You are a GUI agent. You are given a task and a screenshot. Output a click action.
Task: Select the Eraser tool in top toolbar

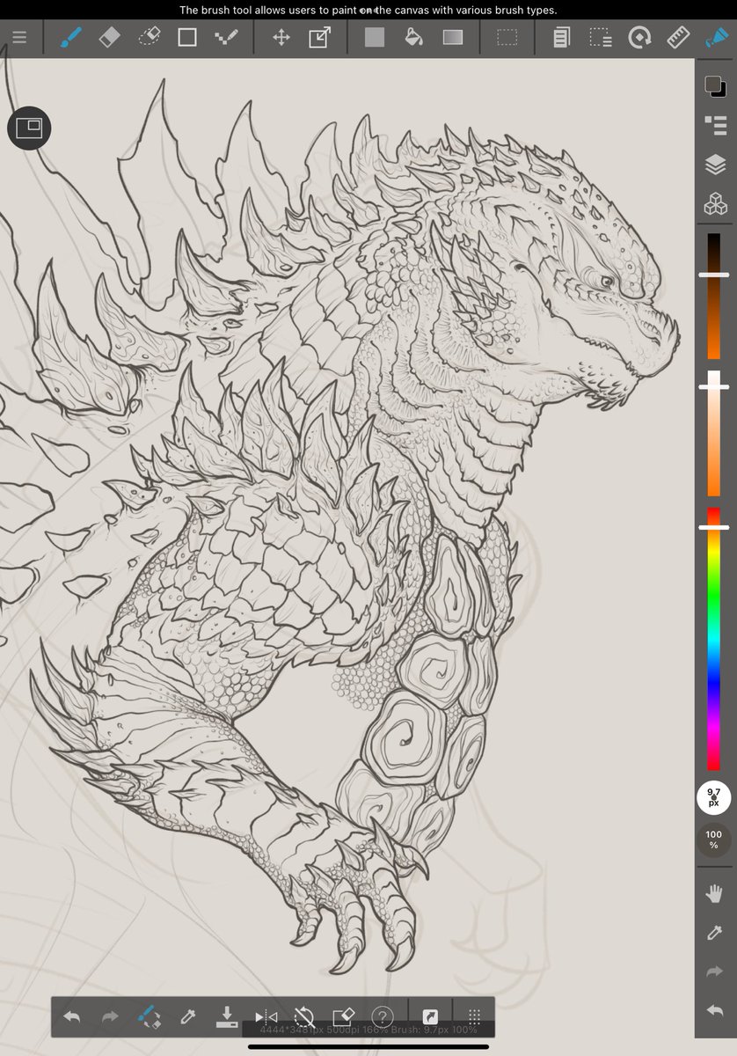109,38
